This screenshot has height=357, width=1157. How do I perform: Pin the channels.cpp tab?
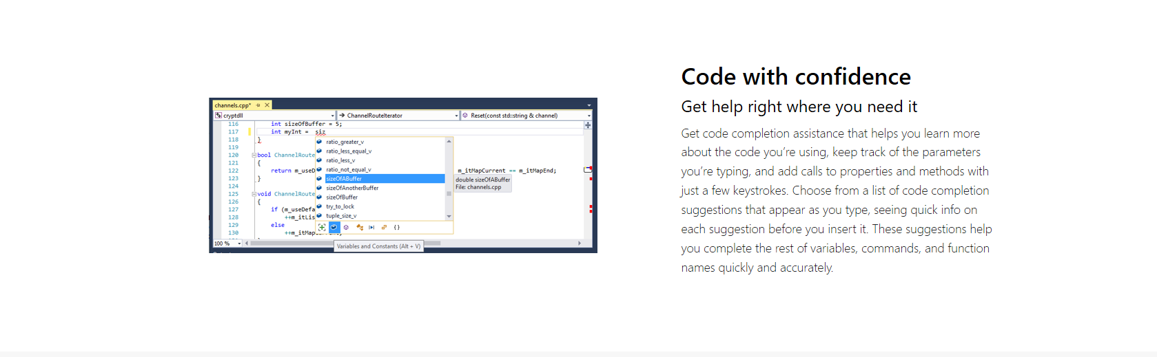point(258,105)
